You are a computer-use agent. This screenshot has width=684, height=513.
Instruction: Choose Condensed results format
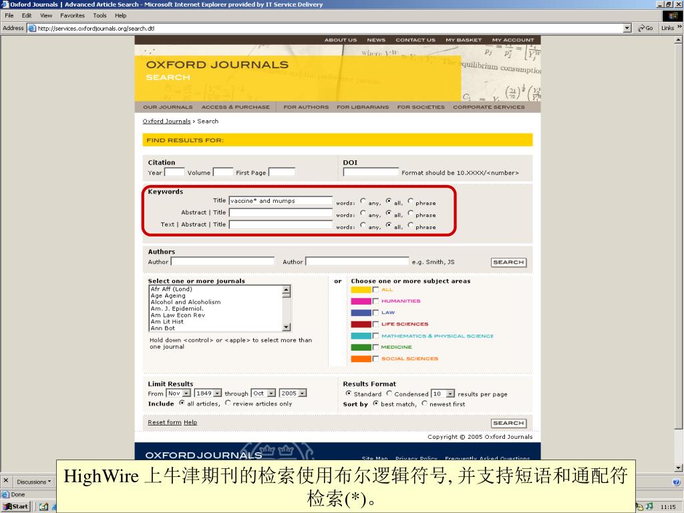[x=389, y=393]
